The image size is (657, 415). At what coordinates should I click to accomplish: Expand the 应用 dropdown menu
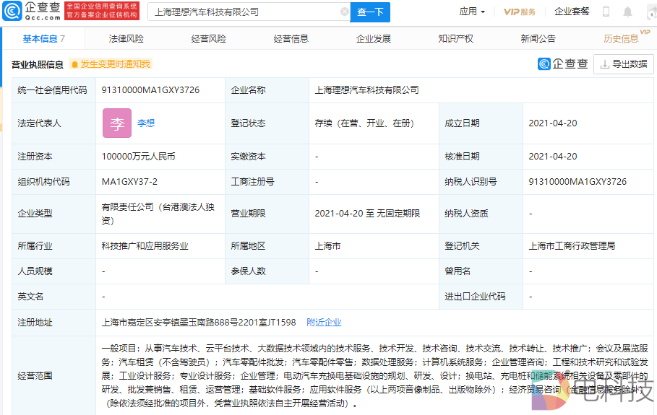tap(472, 12)
